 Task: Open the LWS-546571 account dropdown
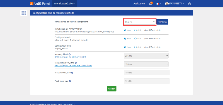tap(174, 4)
